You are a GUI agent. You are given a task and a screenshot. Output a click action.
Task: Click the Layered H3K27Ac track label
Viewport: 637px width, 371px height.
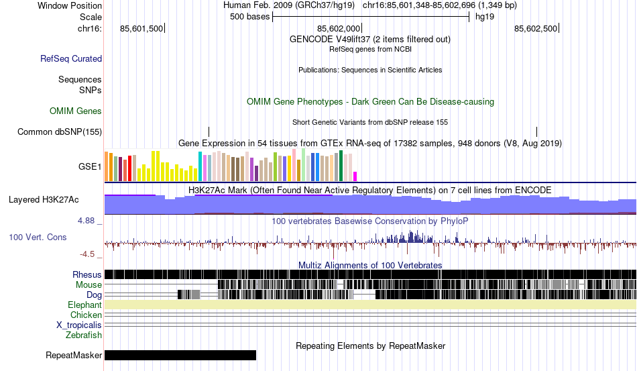click(44, 199)
